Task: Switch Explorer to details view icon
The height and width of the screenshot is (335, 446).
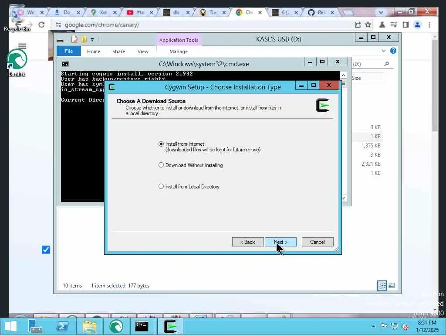Action: pyautogui.click(x=382, y=285)
